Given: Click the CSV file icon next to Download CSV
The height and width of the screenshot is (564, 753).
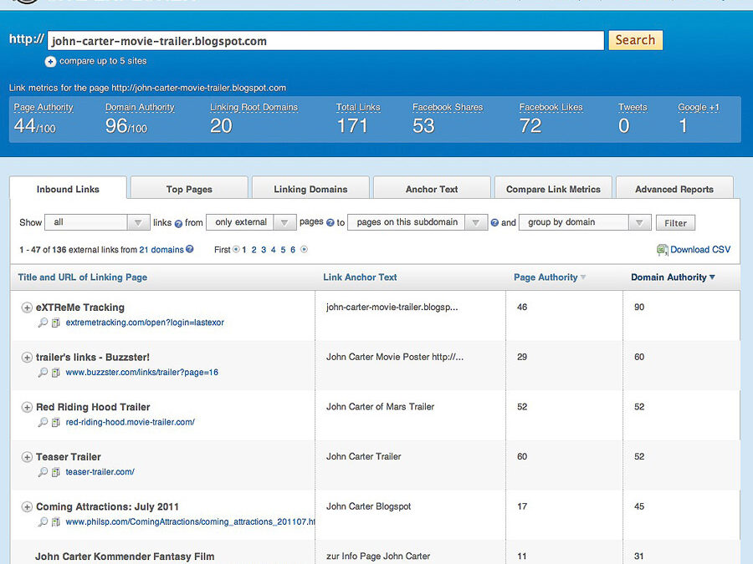Looking at the screenshot, I should pos(662,250).
